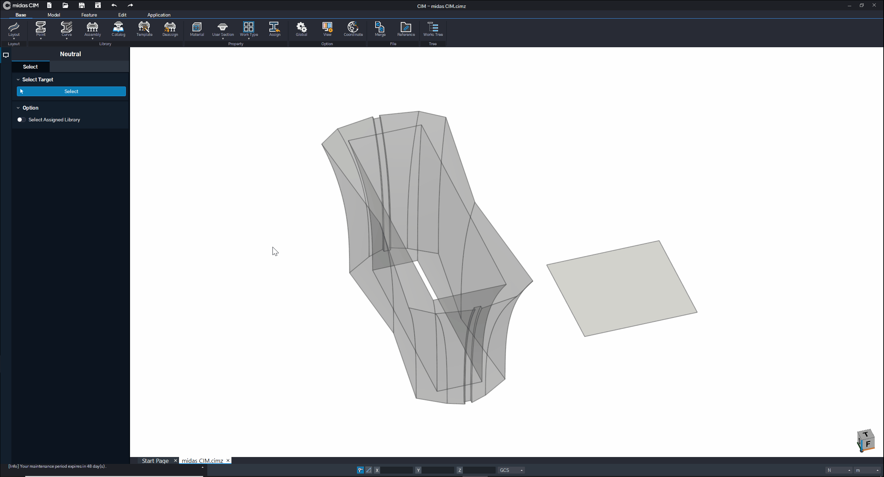Open the Works Tree panel
The width and height of the screenshot is (884, 477).
click(x=433, y=29)
